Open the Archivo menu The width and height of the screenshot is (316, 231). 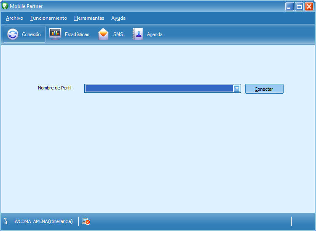coord(15,18)
